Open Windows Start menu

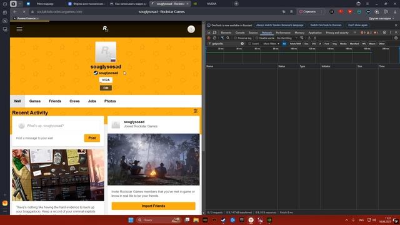[131, 220]
